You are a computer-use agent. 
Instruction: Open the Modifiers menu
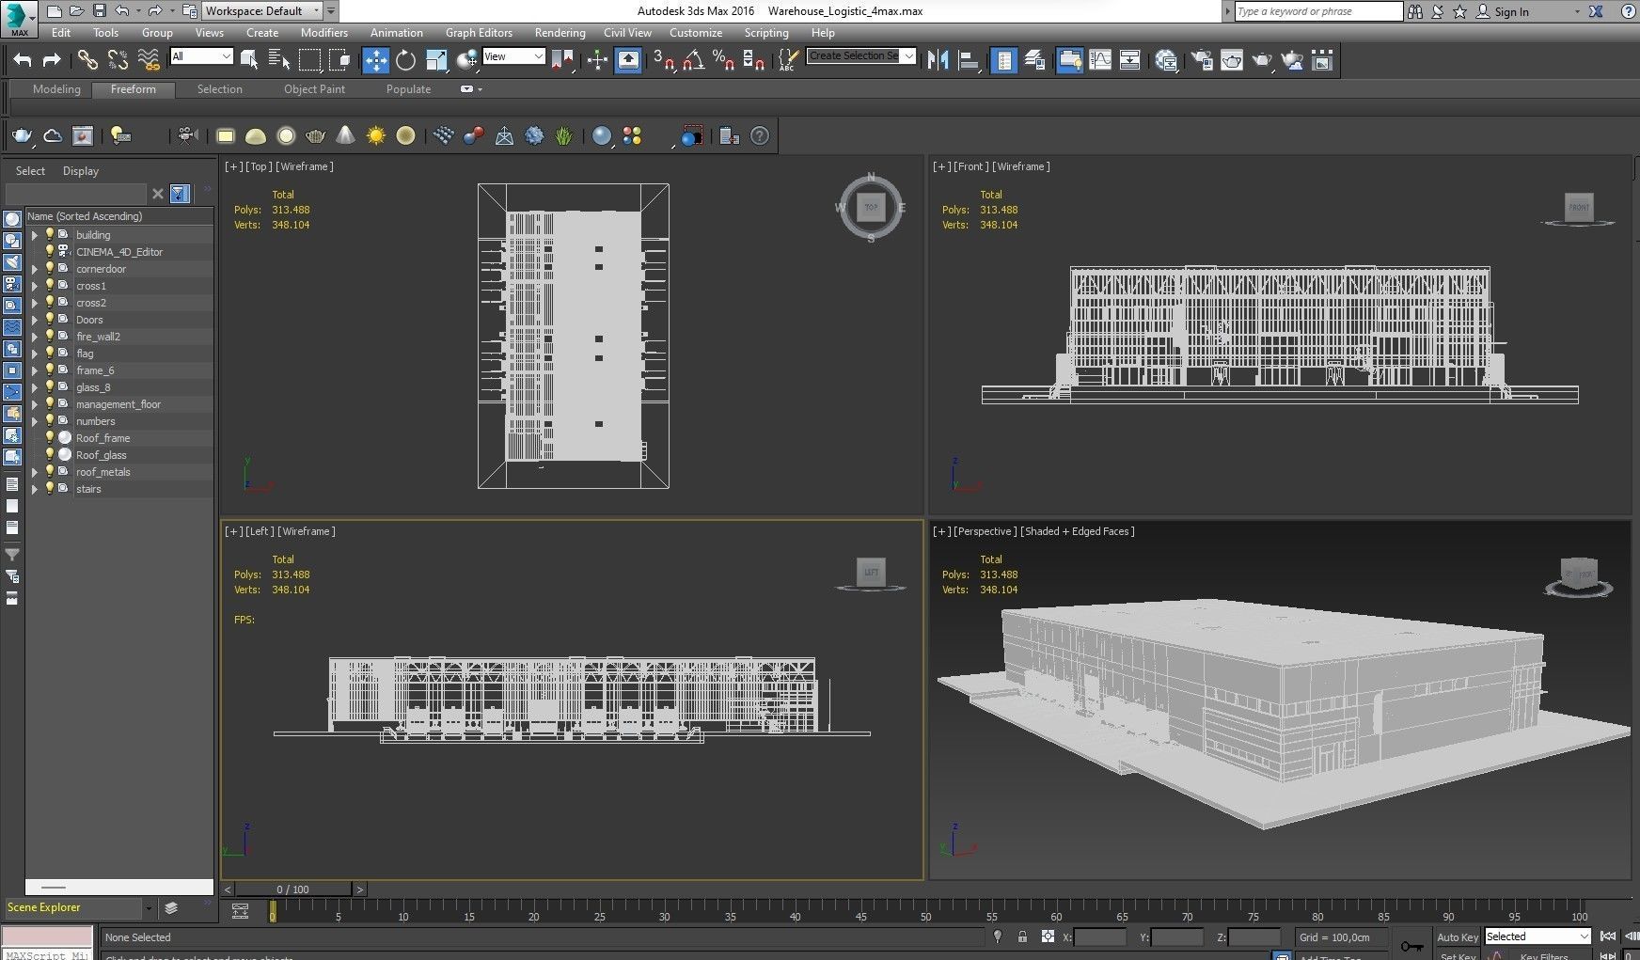tap(324, 33)
